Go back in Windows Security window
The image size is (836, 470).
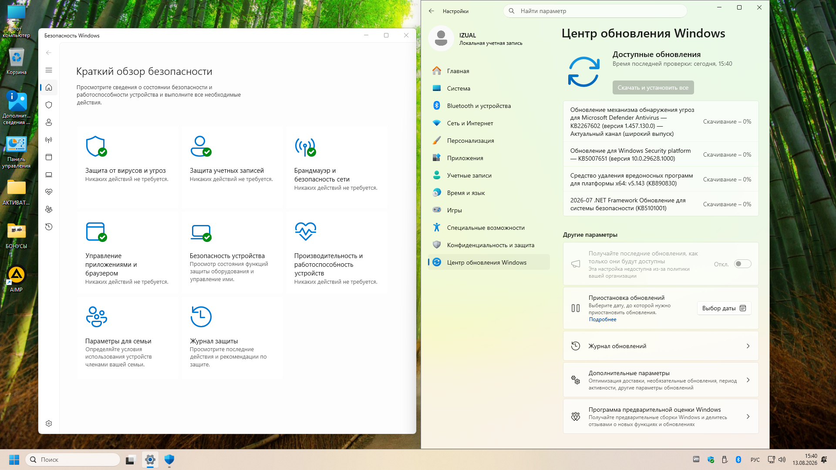pos(49,53)
